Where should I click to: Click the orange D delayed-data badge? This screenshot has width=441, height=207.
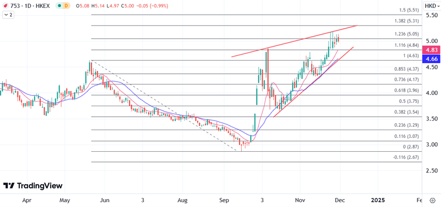(66, 6)
